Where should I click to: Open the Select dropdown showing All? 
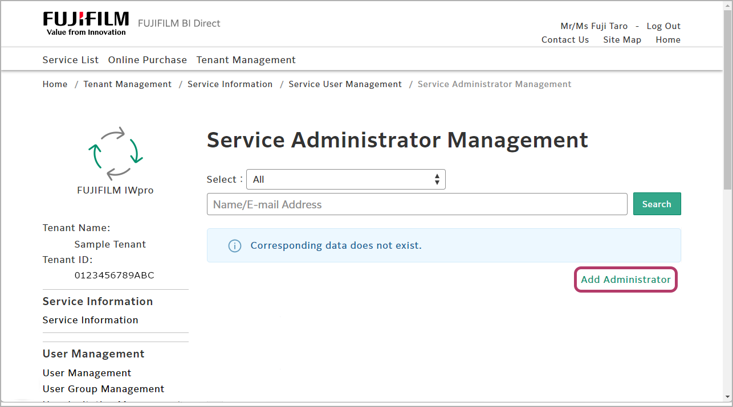(x=345, y=179)
